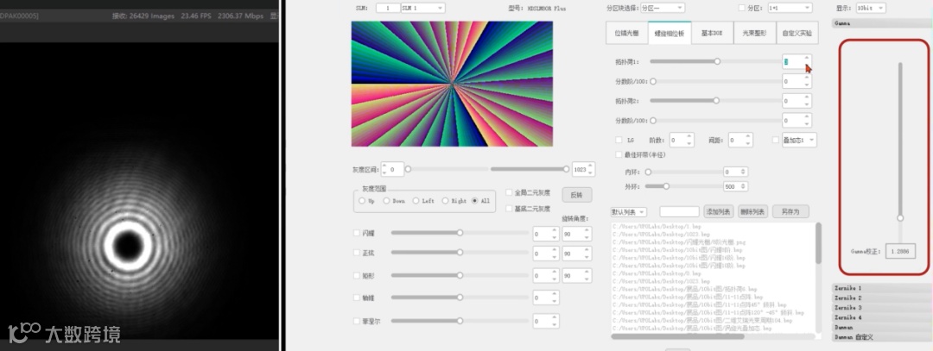Enable the 矩形 grating checkbox
The width and height of the screenshot is (933, 351).
357,276
